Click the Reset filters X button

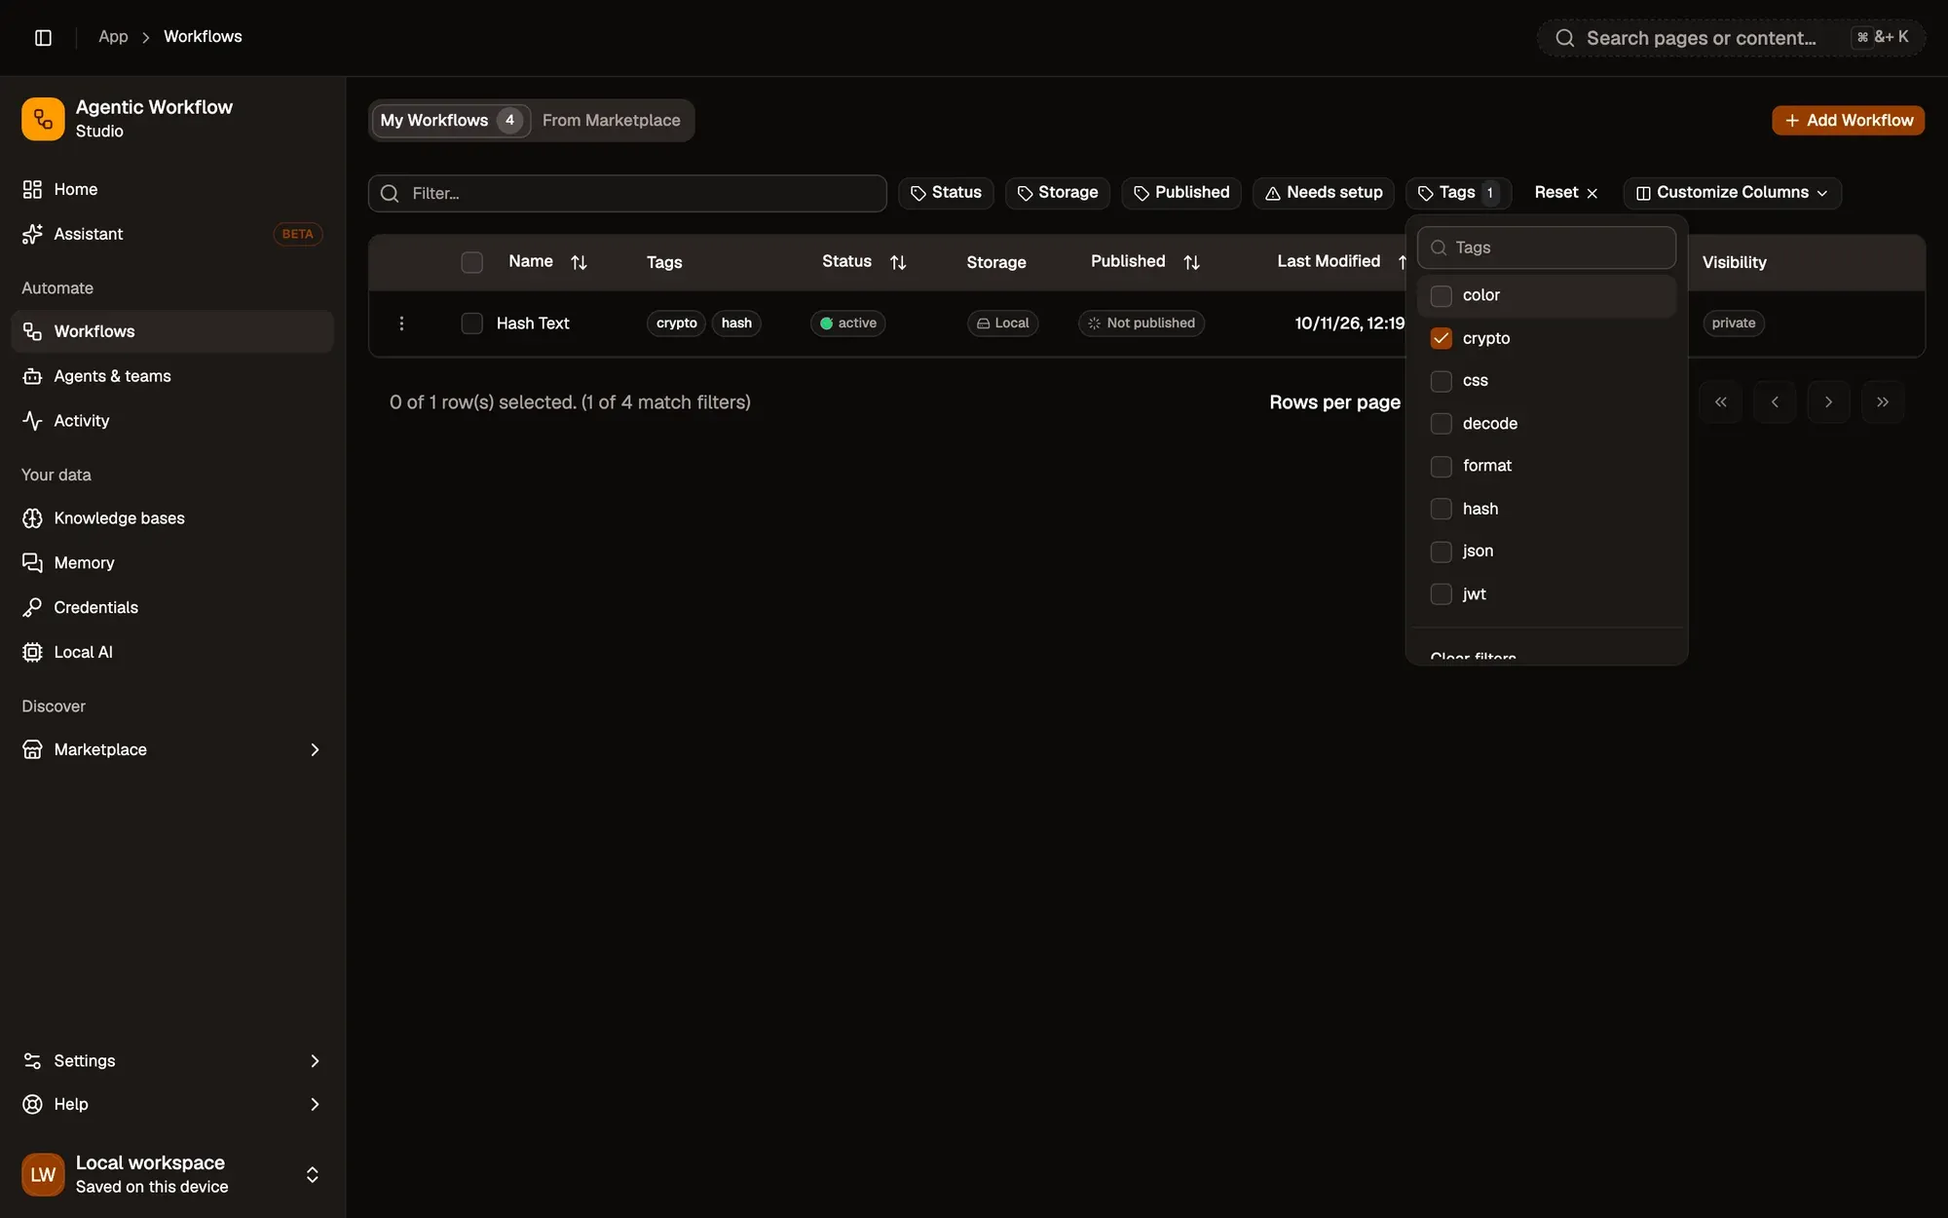click(x=1565, y=193)
